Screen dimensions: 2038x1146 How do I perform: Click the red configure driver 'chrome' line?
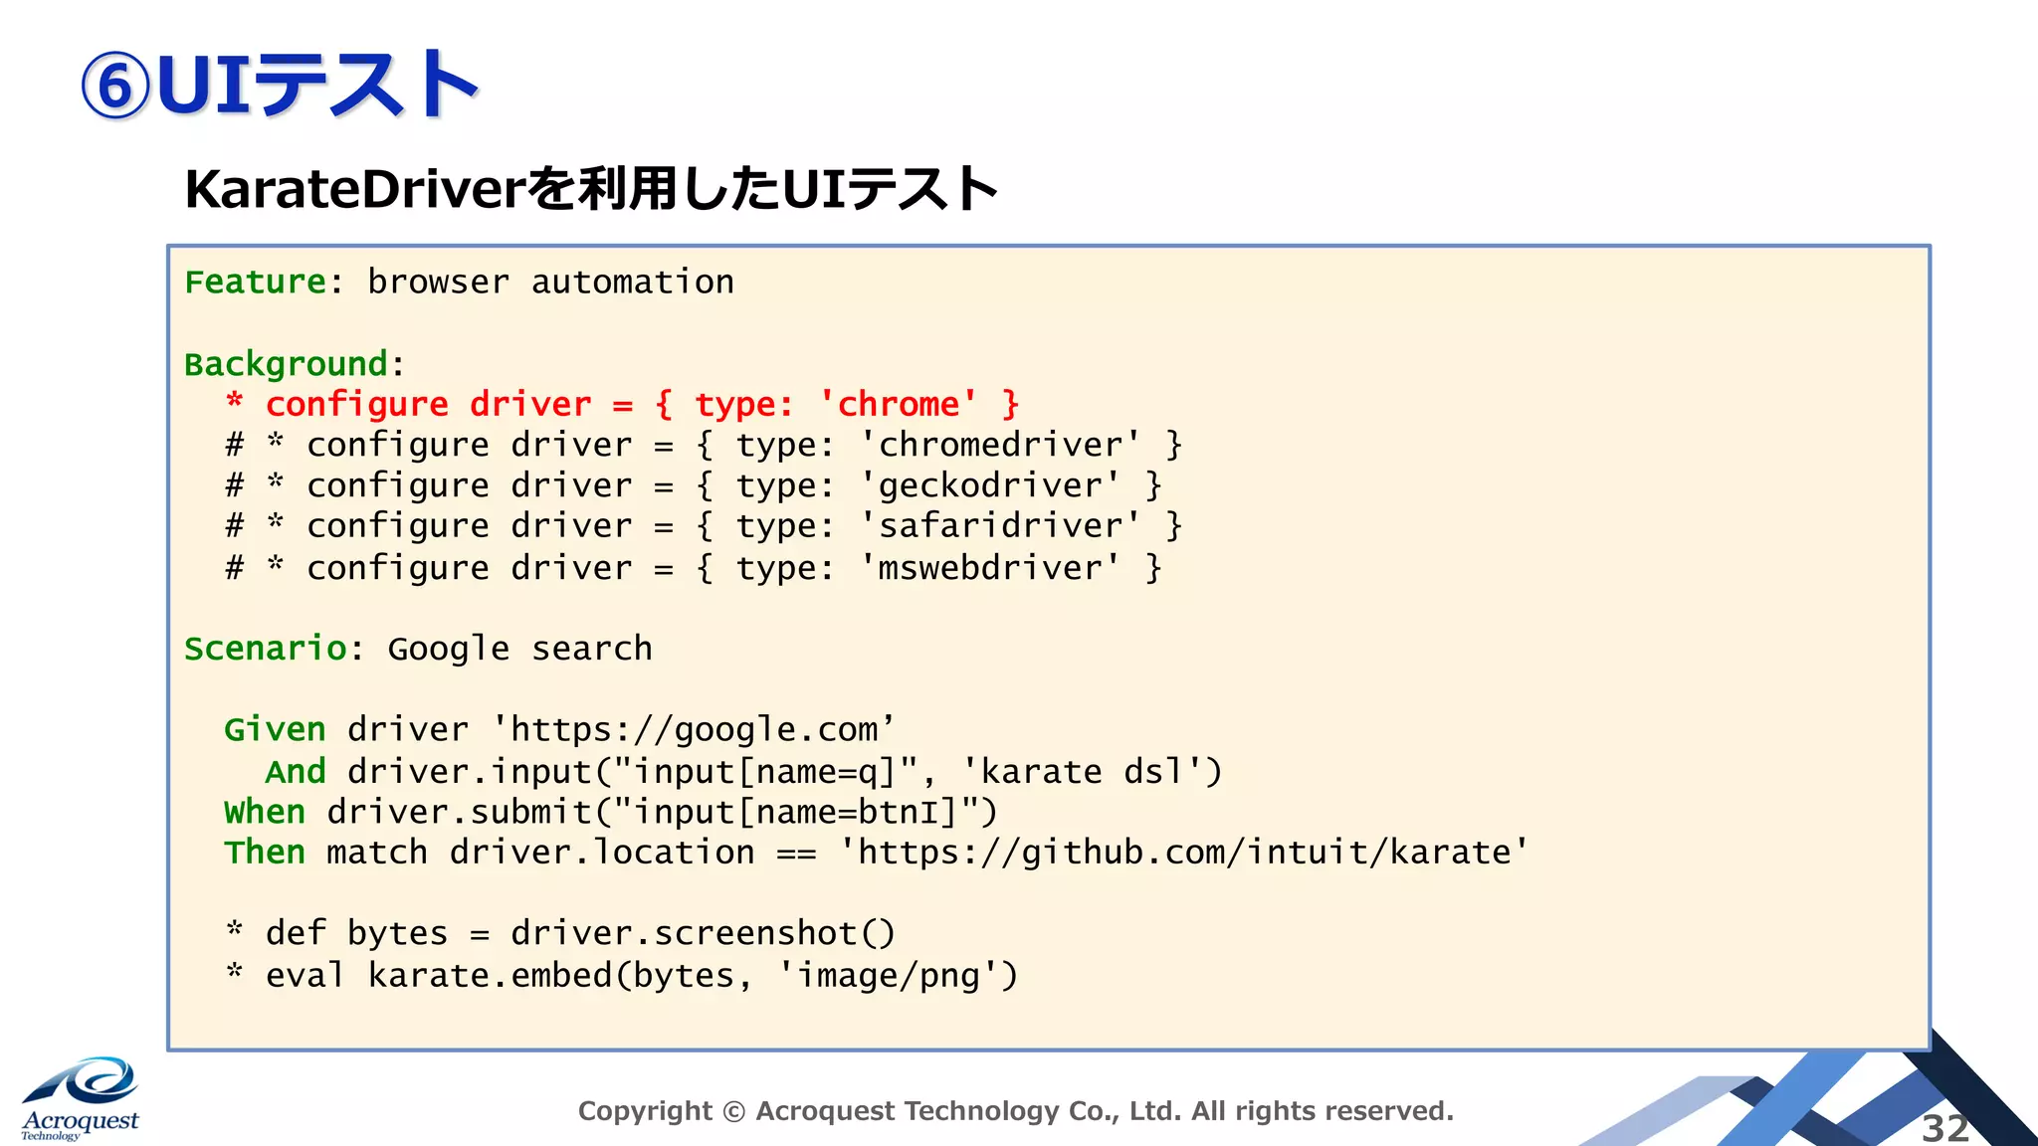pyautogui.click(x=622, y=405)
